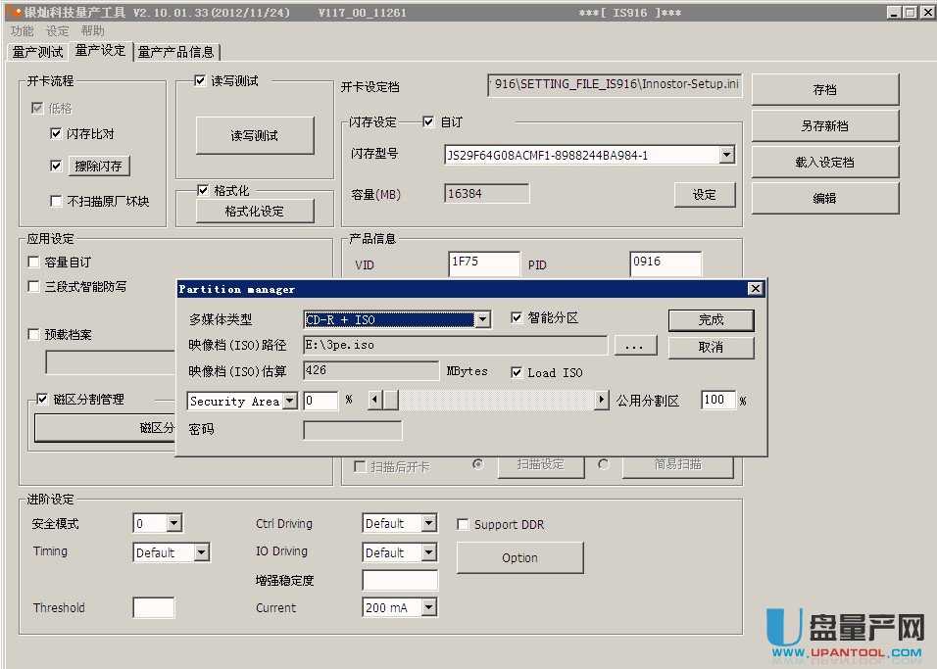
Task: Browse for ISO image with the ... button
Action: [635, 346]
